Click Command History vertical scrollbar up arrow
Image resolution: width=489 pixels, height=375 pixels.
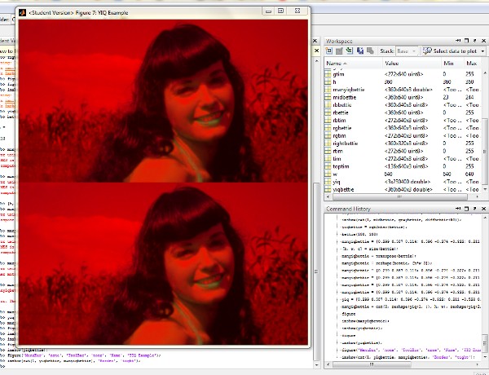coord(485,217)
